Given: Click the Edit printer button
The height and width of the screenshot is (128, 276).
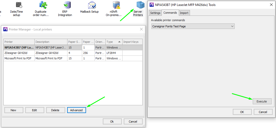Looking at the screenshot, I should (x=34, y=110).
